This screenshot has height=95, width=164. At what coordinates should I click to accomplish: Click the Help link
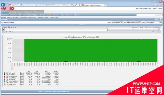click(137, 8)
